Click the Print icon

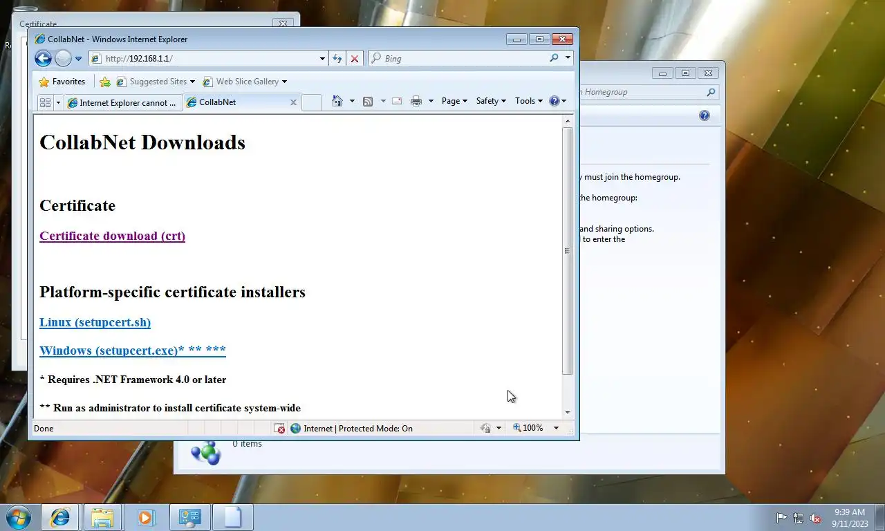click(x=416, y=101)
